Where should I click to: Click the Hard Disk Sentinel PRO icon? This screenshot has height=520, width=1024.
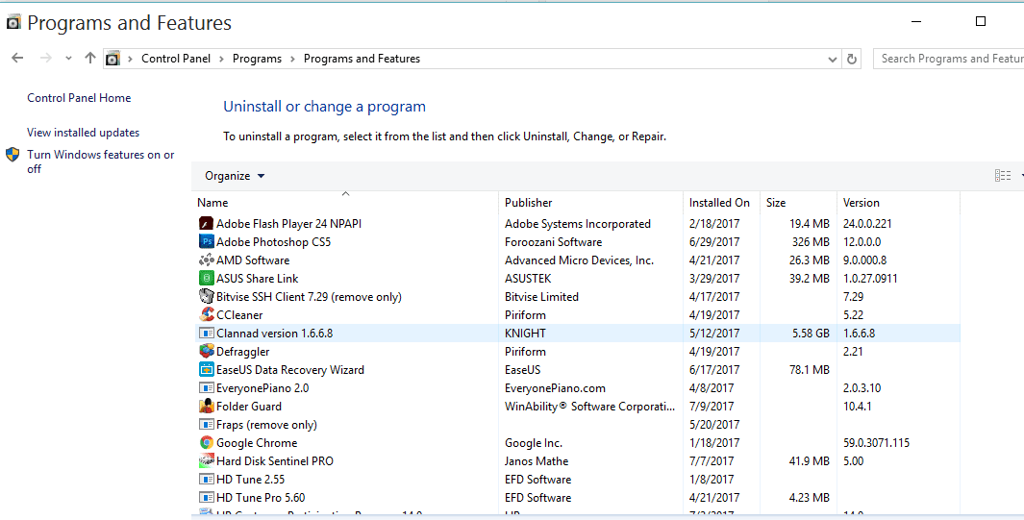point(207,460)
